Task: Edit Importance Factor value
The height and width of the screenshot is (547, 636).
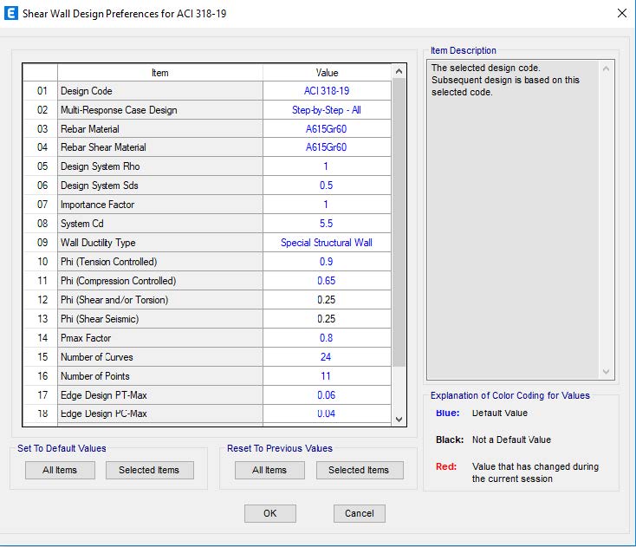Action: tap(327, 205)
